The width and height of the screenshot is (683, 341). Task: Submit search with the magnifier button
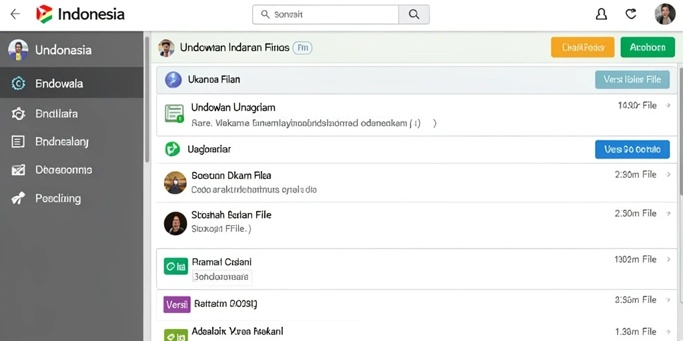(414, 15)
